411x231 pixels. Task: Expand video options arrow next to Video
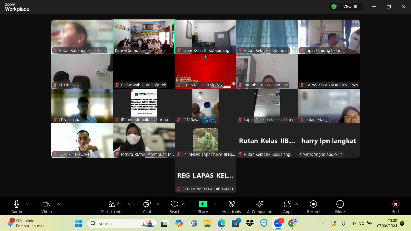tap(58, 204)
